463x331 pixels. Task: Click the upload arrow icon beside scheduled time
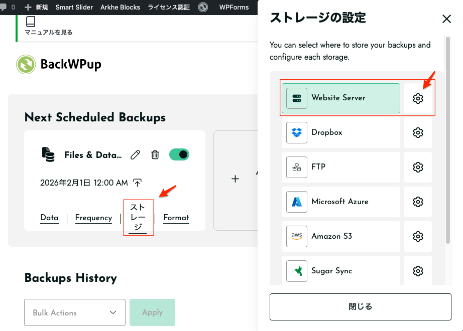tap(138, 183)
